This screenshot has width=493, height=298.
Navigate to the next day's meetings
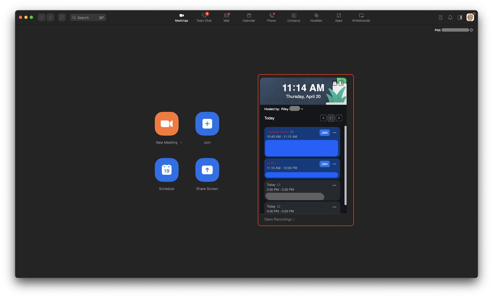(339, 118)
